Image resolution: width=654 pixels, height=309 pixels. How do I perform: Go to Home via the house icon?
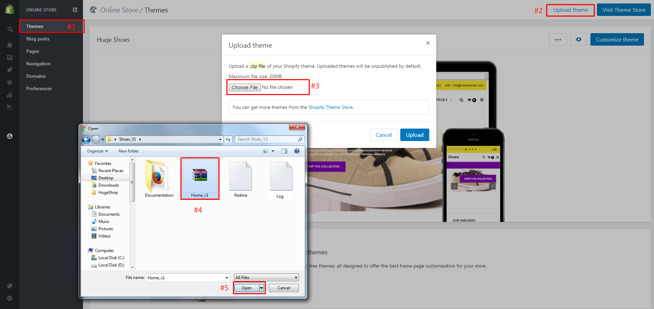(10, 45)
